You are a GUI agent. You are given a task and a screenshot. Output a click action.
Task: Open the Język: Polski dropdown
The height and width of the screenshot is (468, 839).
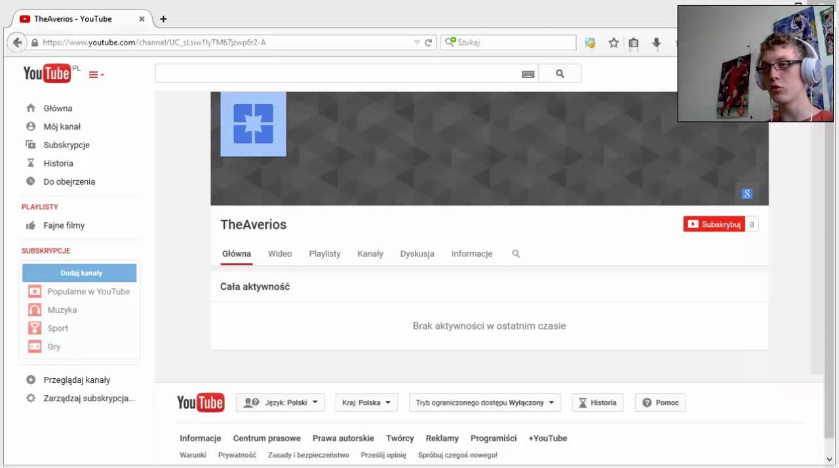(280, 402)
